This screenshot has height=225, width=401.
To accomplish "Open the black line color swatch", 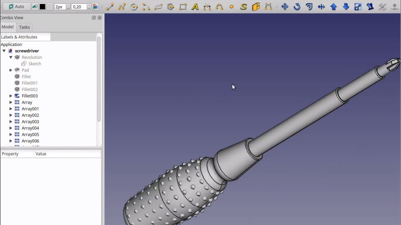I will tap(42, 7).
